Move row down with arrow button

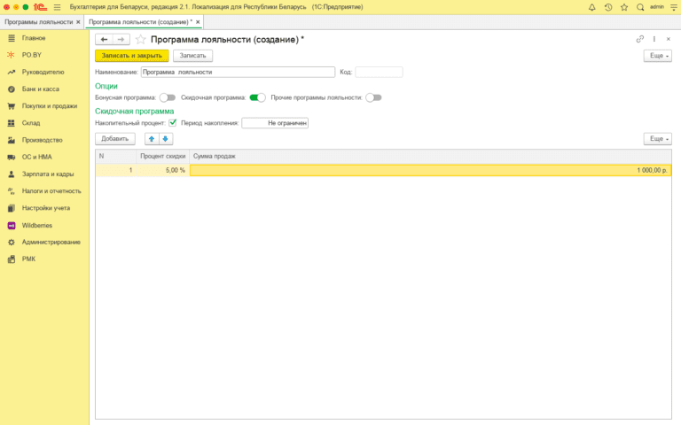[165, 139]
